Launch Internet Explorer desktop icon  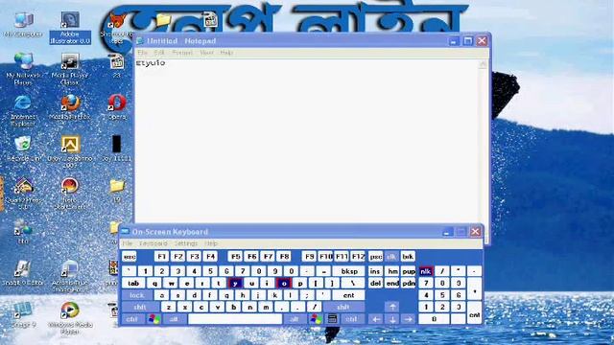pos(23,110)
